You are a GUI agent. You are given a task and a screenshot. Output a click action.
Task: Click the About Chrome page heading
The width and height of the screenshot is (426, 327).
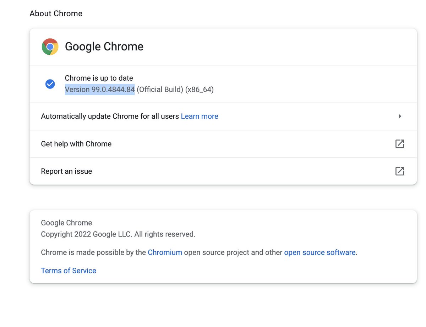pos(56,13)
